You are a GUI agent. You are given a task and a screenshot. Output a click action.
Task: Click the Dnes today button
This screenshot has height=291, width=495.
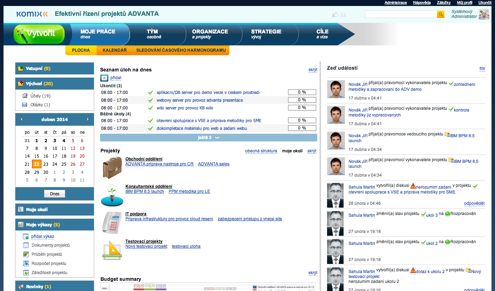coord(54,194)
